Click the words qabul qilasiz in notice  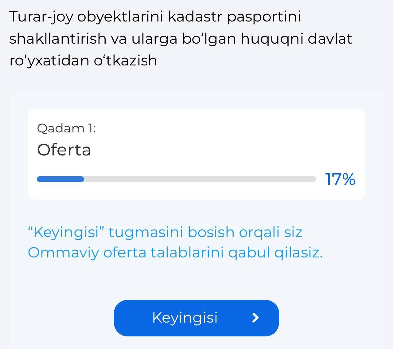click(275, 253)
